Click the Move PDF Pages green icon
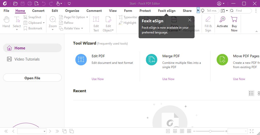Image resolution: width=260 pixels, height=135 pixels. tap(222, 60)
